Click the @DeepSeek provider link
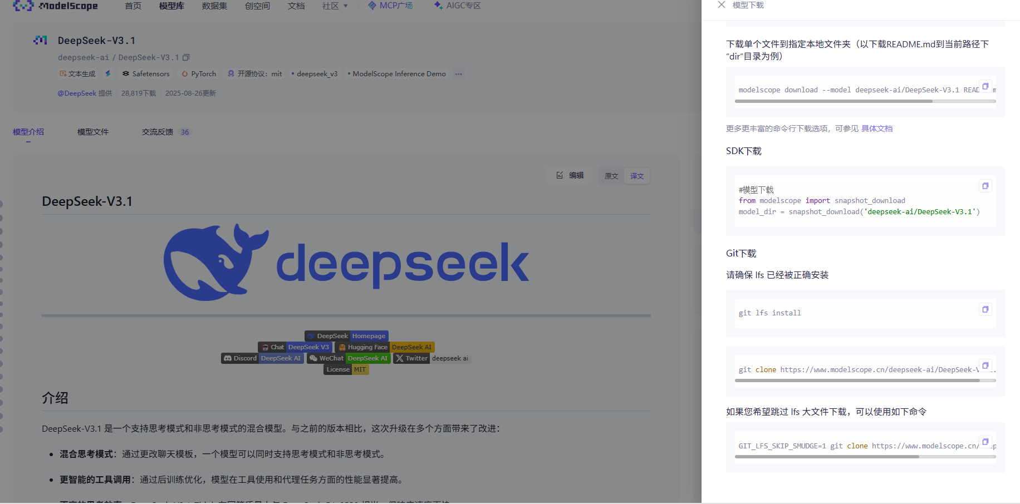 pyautogui.click(x=77, y=93)
